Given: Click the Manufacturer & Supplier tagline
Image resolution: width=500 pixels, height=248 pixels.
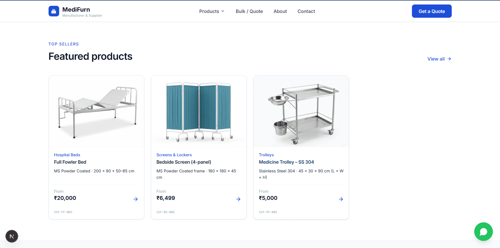Looking at the screenshot, I should [x=82, y=16].
